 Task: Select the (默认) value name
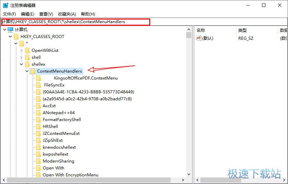tap(208, 38)
